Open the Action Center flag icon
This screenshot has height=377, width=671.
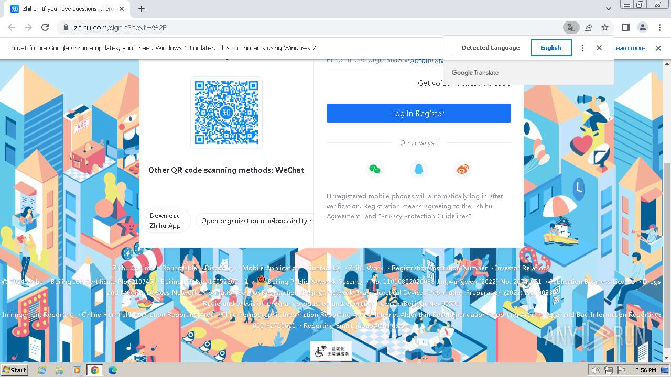tap(621, 370)
